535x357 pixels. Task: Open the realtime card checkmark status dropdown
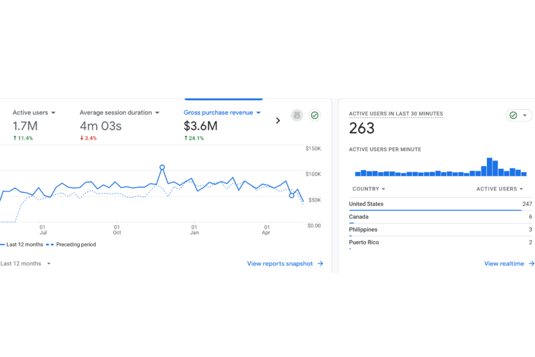coord(518,115)
